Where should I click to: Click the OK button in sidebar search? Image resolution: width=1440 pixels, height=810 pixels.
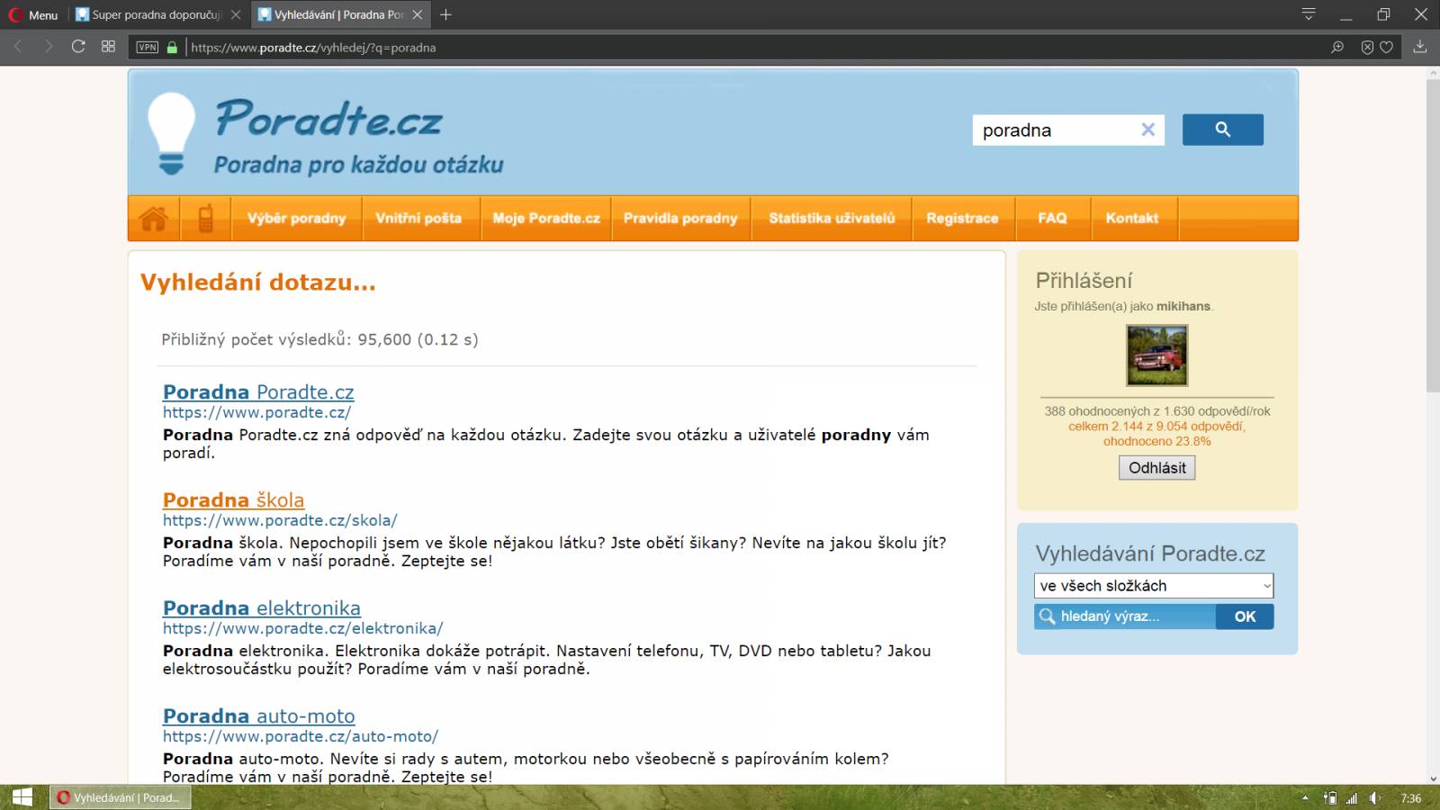tap(1245, 616)
